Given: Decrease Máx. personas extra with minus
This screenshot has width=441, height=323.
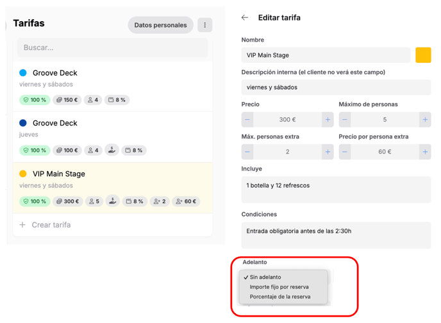Looking at the screenshot, I should coord(247,152).
